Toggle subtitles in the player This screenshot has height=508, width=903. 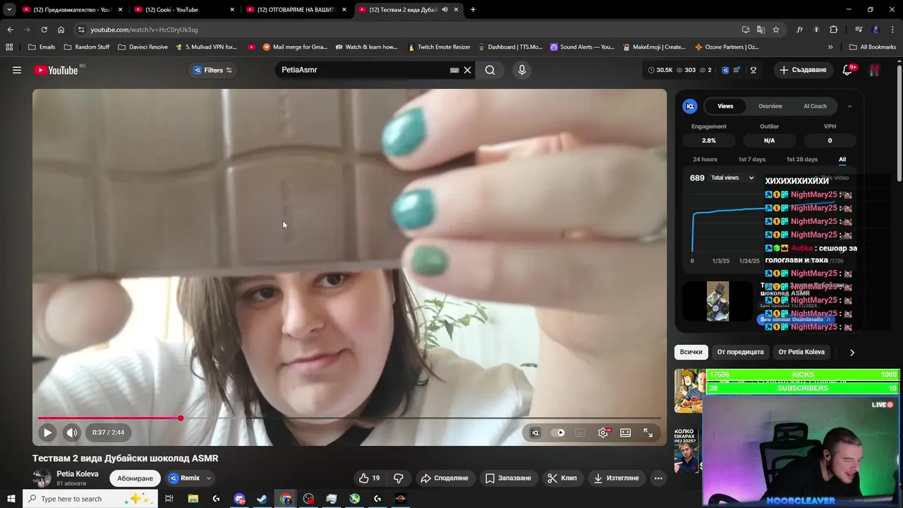coord(580,433)
